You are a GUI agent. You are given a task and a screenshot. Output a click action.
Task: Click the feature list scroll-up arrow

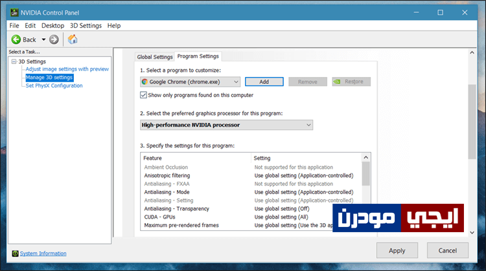tap(366, 157)
